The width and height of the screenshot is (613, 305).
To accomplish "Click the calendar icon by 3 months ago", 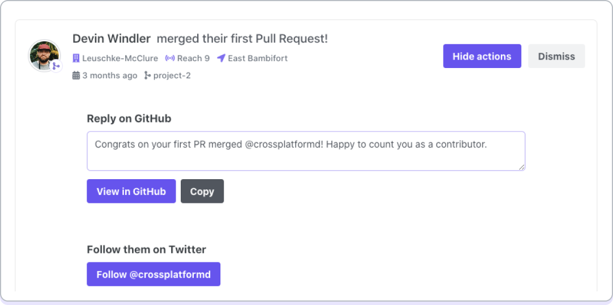I will coord(76,75).
